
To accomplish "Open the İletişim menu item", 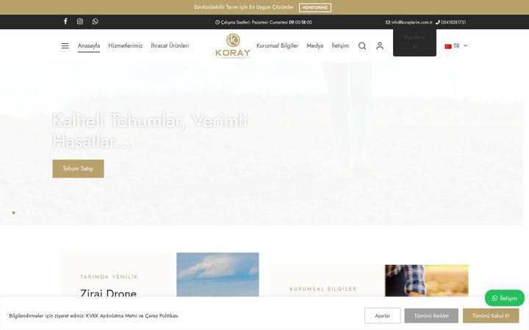I will 340,45.
